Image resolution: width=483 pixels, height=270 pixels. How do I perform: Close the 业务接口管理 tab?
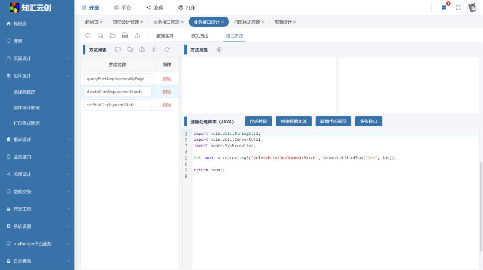coord(182,22)
